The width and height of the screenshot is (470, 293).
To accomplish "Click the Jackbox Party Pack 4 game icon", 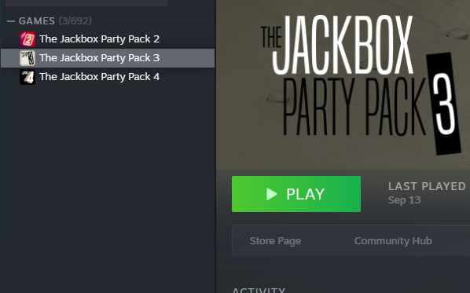I will [x=28, y=77].
